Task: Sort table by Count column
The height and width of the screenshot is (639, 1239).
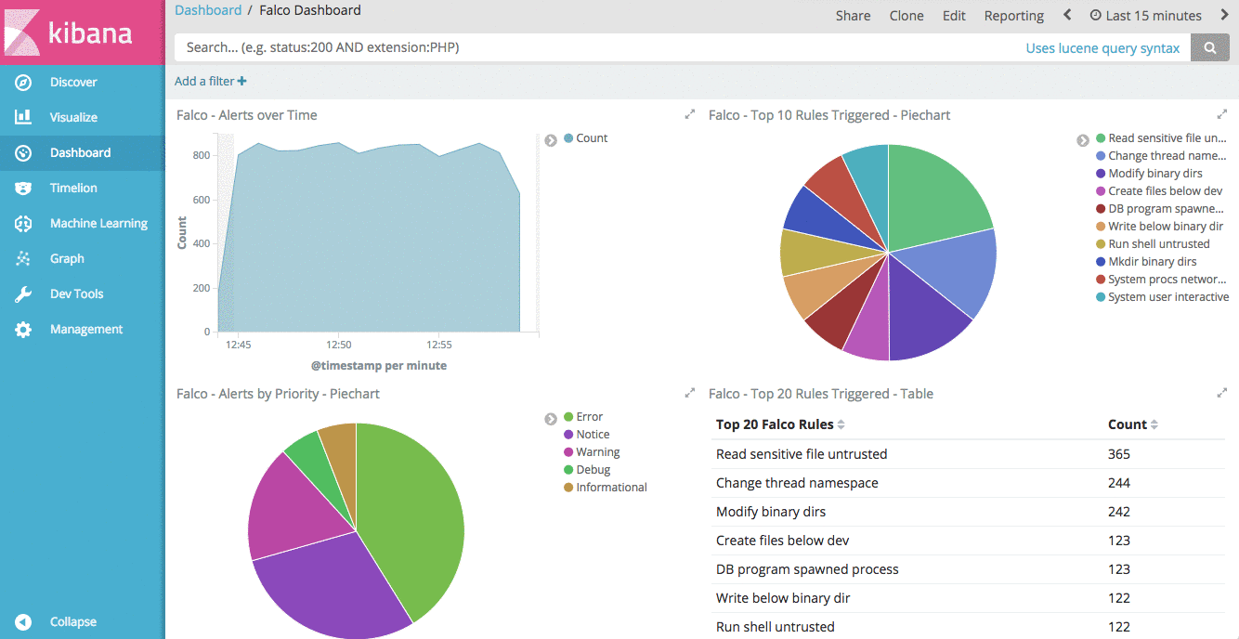Action: pyautogui.click(x=1133, y=424)
